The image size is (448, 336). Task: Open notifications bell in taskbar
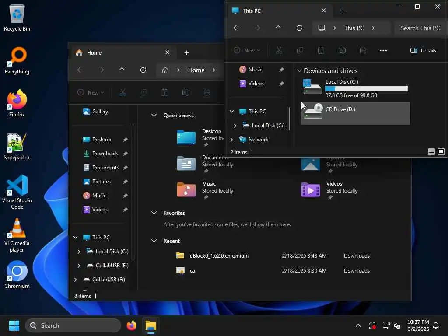point(436,325)
